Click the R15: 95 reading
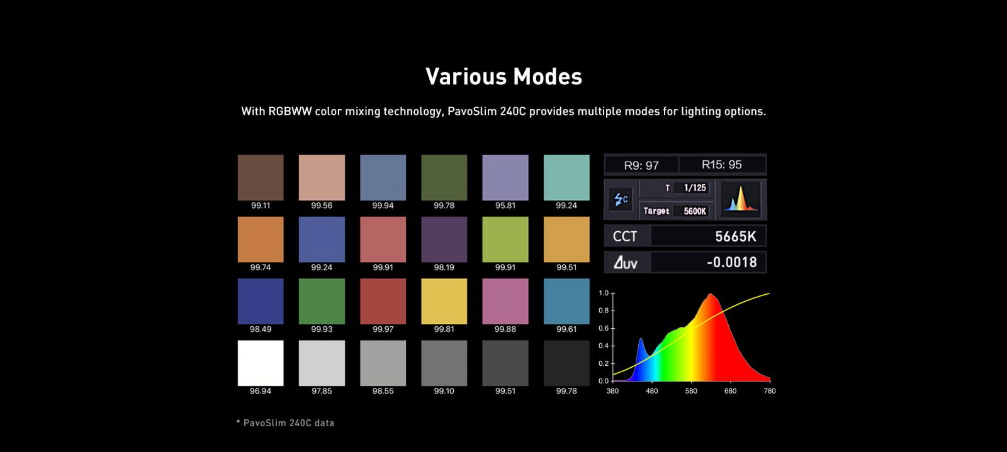This screenshot has height=452, width=1007. tap(722, 165)
